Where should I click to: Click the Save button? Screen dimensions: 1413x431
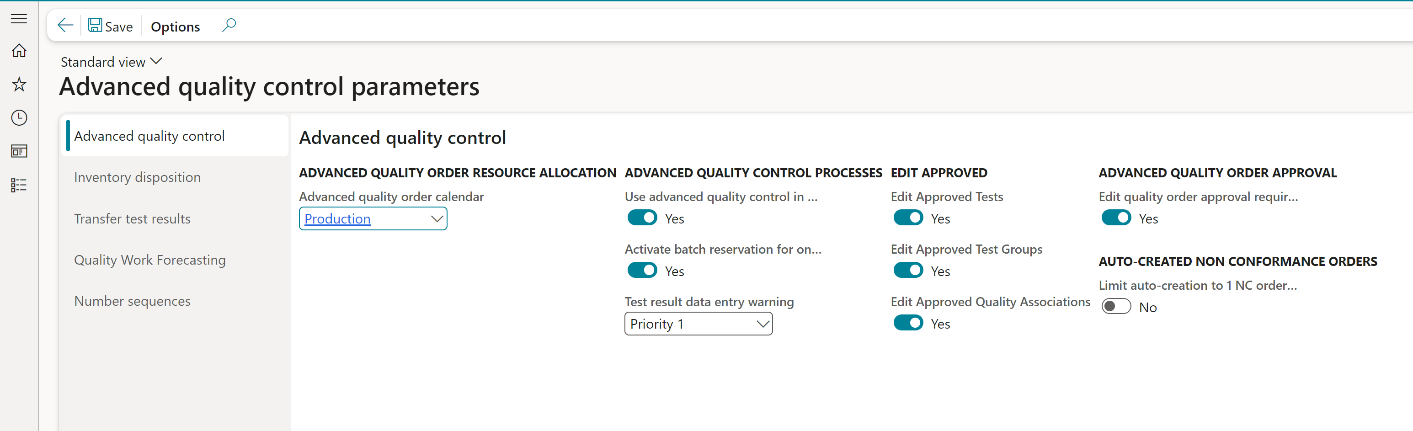[111, 26]
